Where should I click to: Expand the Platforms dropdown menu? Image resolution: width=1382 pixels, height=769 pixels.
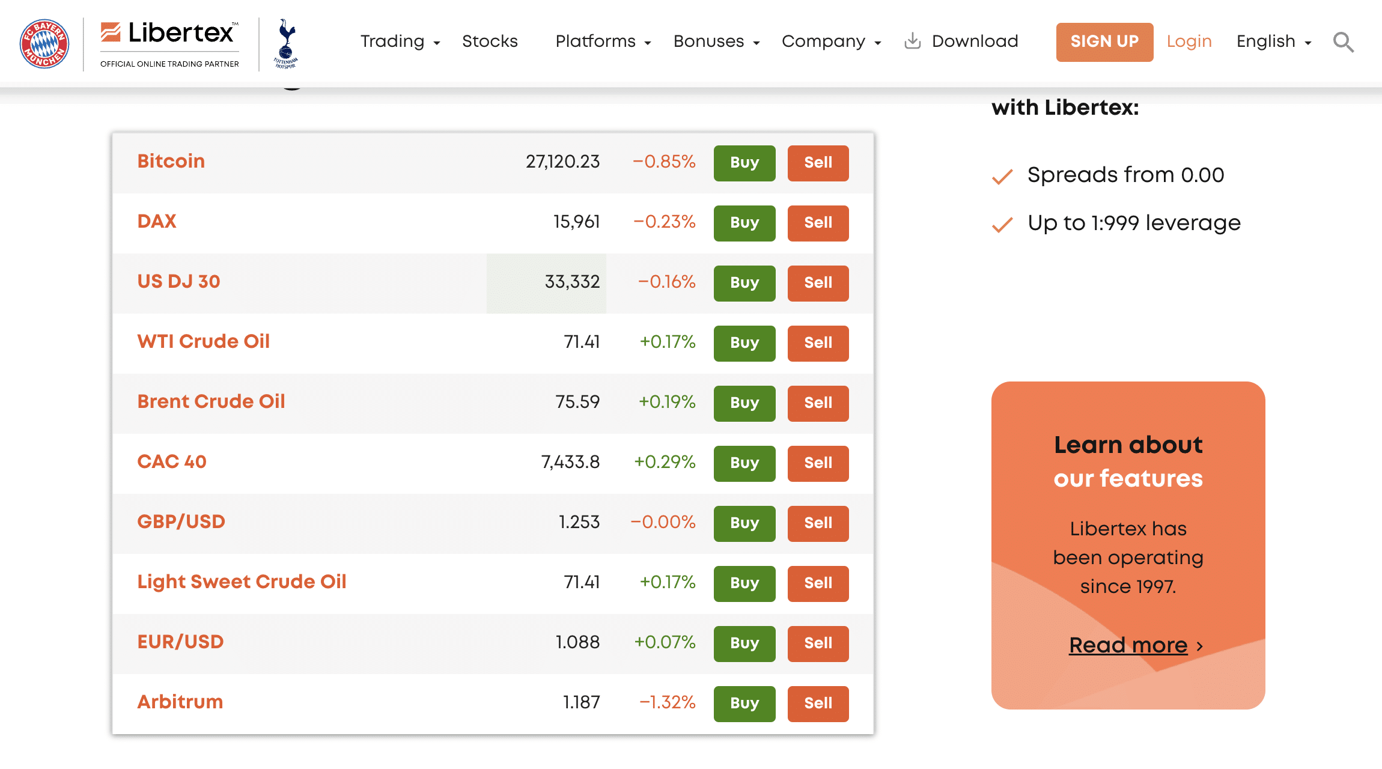click(x=603, y=41)
